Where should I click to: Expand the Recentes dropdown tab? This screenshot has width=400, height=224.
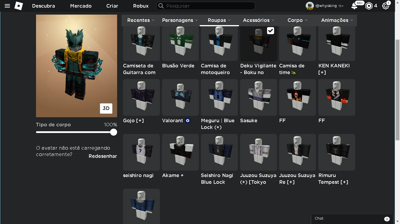click(x=141, y=20)
